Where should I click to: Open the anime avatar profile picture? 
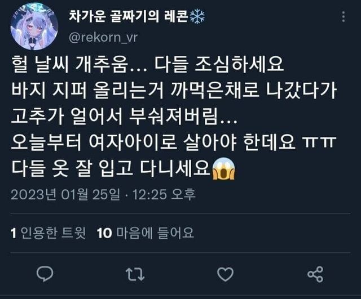[34, 26]
